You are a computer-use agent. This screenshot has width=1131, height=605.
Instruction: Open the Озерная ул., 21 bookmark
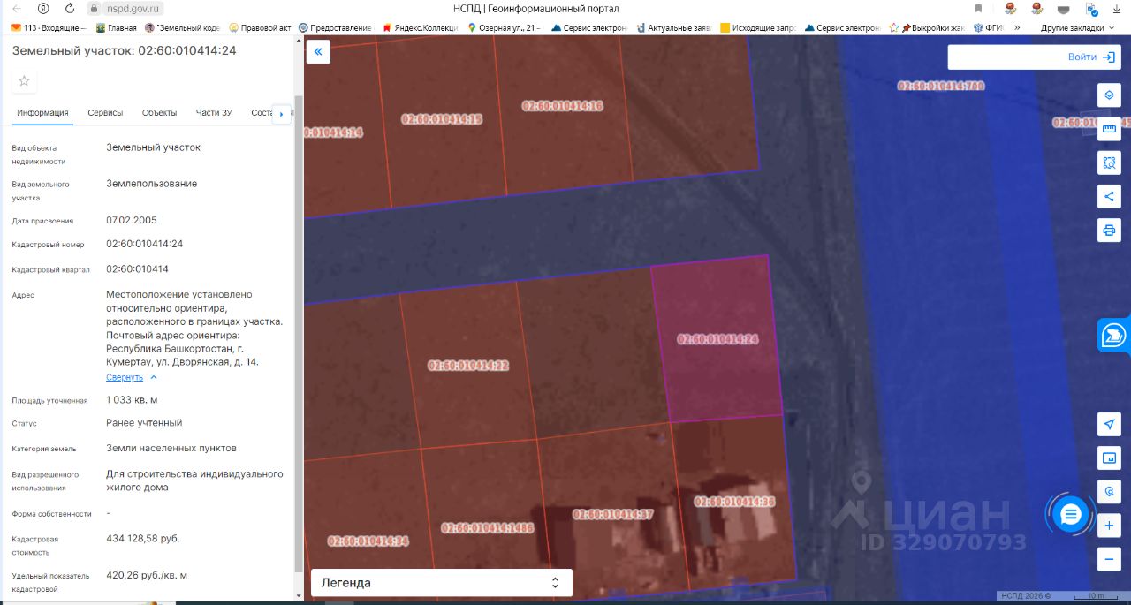click(504, 27)
